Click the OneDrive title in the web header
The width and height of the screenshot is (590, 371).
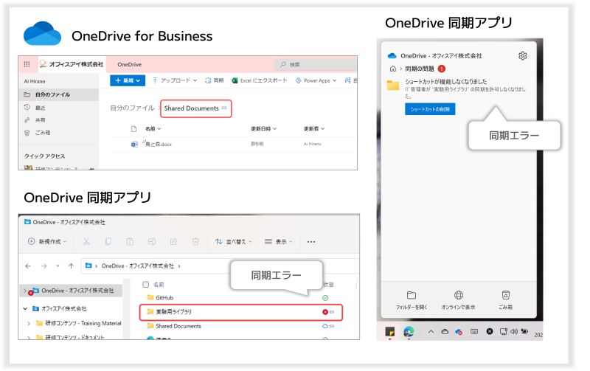[x=130, y=65]
